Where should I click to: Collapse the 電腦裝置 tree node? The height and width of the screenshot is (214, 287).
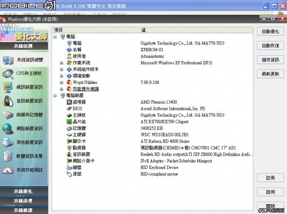(x=55, y=96)
